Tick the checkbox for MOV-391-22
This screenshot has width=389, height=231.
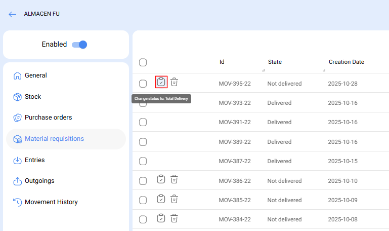[x=143, y=122]
